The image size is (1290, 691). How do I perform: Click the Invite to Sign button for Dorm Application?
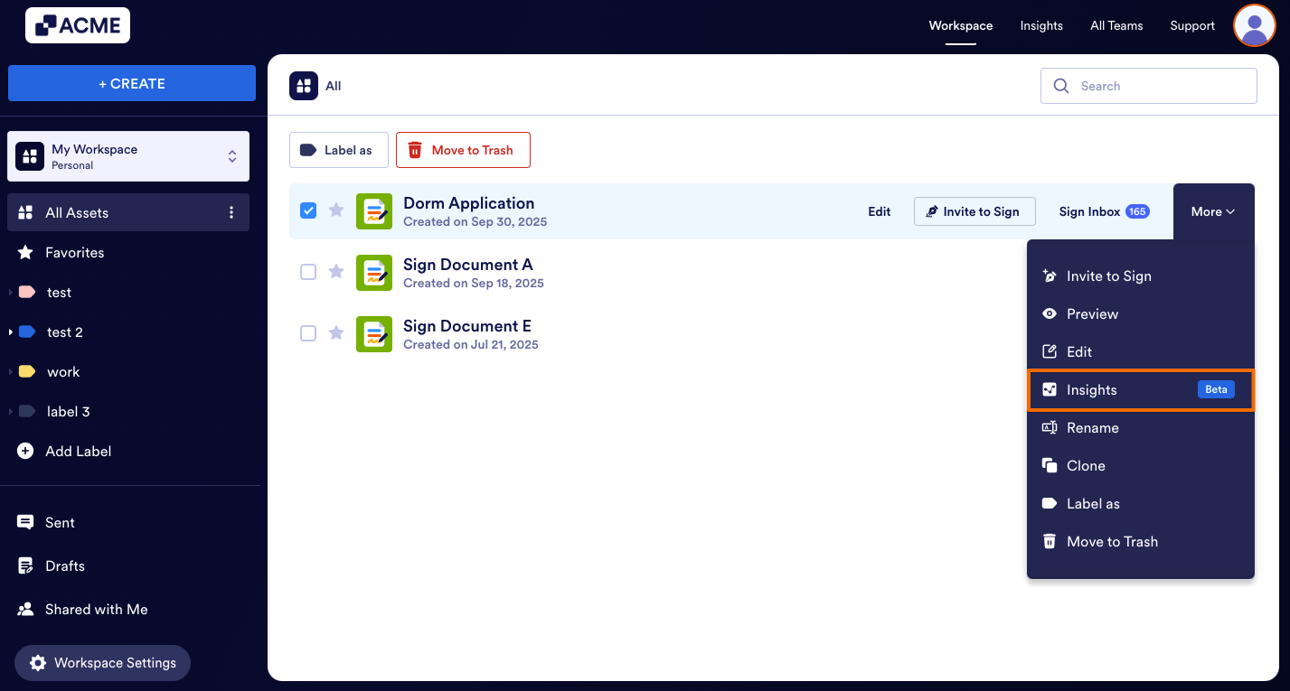(x=975, y=210)
